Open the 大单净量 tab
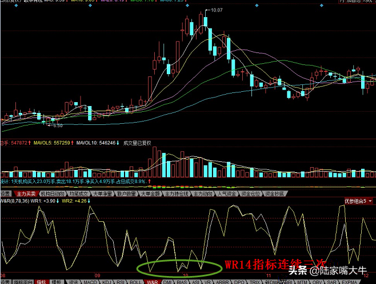 pyautogui.click(x=102, y=193)
